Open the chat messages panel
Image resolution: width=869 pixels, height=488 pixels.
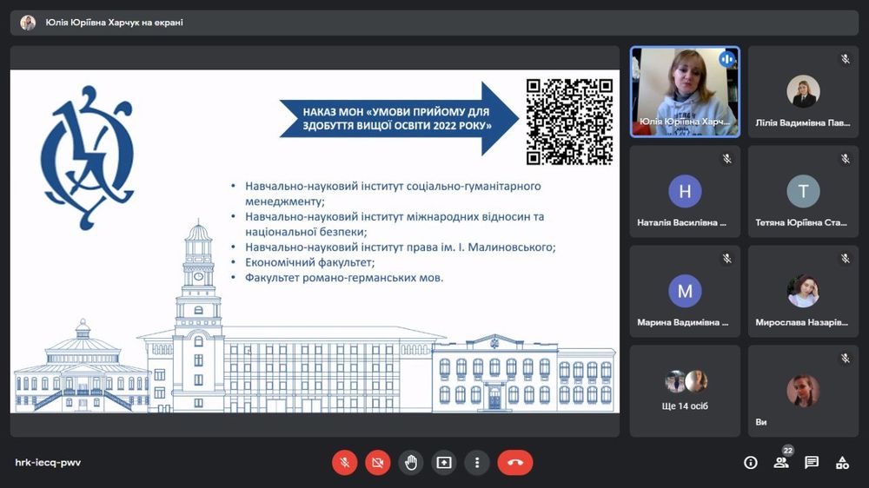812,463
